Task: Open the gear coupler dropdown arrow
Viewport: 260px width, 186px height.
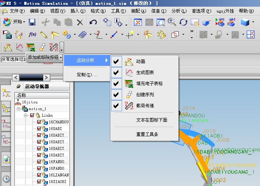Action: pos(75,35)
